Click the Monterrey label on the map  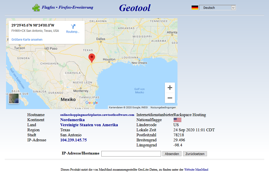click(81, 91)
